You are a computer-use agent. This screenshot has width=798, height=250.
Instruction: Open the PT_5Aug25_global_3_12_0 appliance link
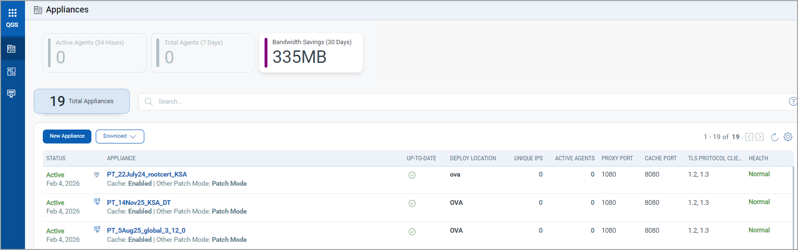point(146,230)
